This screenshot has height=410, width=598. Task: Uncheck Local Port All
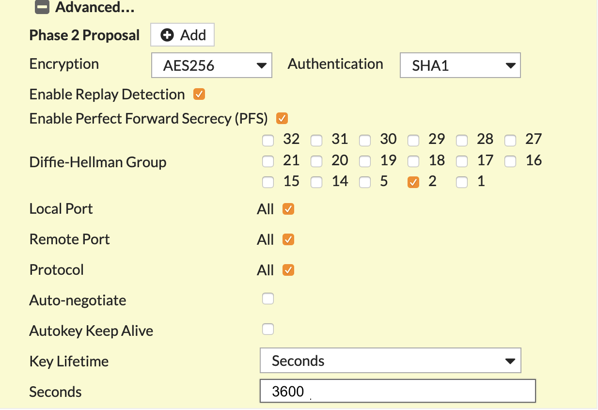pos(288,208)
